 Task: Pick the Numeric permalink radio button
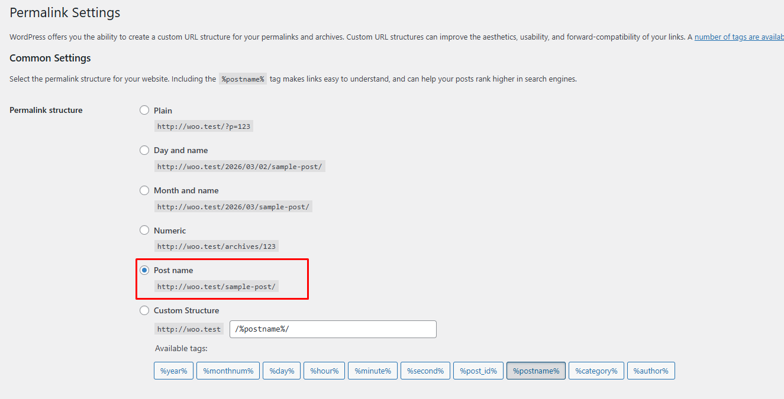[x=144, y=231]
